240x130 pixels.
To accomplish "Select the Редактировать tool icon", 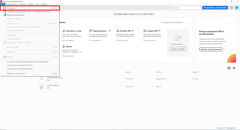I will click(x=90, y=31).
